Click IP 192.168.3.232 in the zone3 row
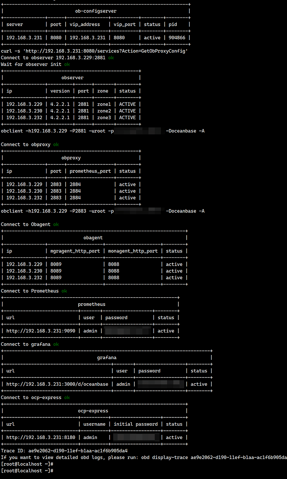The height and width of the screenshot is (479, 287). coord(25,117)
